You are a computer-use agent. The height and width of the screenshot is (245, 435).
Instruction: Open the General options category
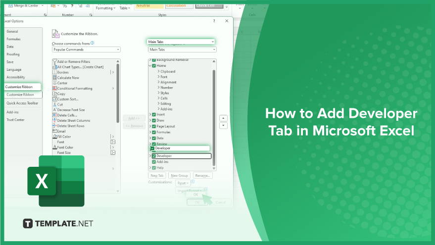coord(12,31)
